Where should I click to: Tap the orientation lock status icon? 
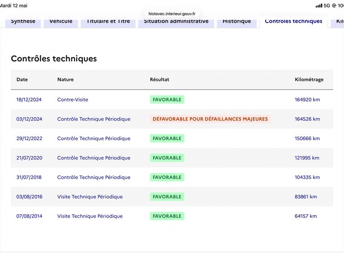[x=334, y=6]
